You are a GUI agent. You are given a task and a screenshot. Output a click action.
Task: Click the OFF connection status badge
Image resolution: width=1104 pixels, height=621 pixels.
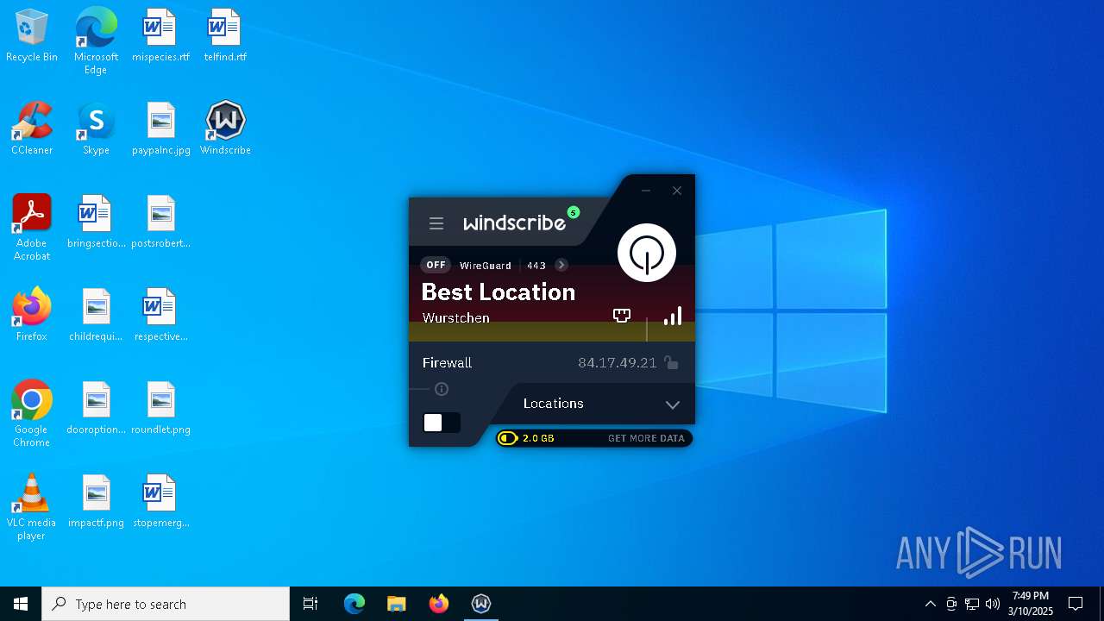coord(436,265)
